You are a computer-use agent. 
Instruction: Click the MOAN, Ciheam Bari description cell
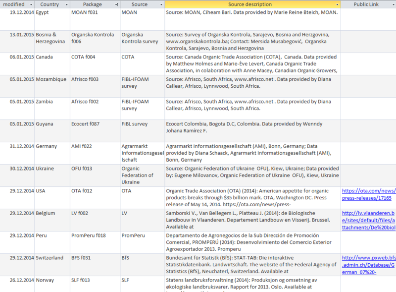tap(252, 19)
